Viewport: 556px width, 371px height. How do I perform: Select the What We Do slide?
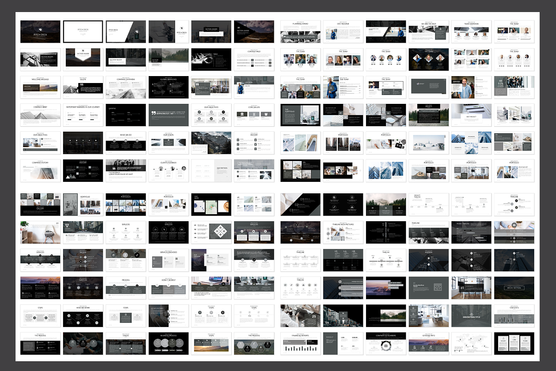[126, 143]
